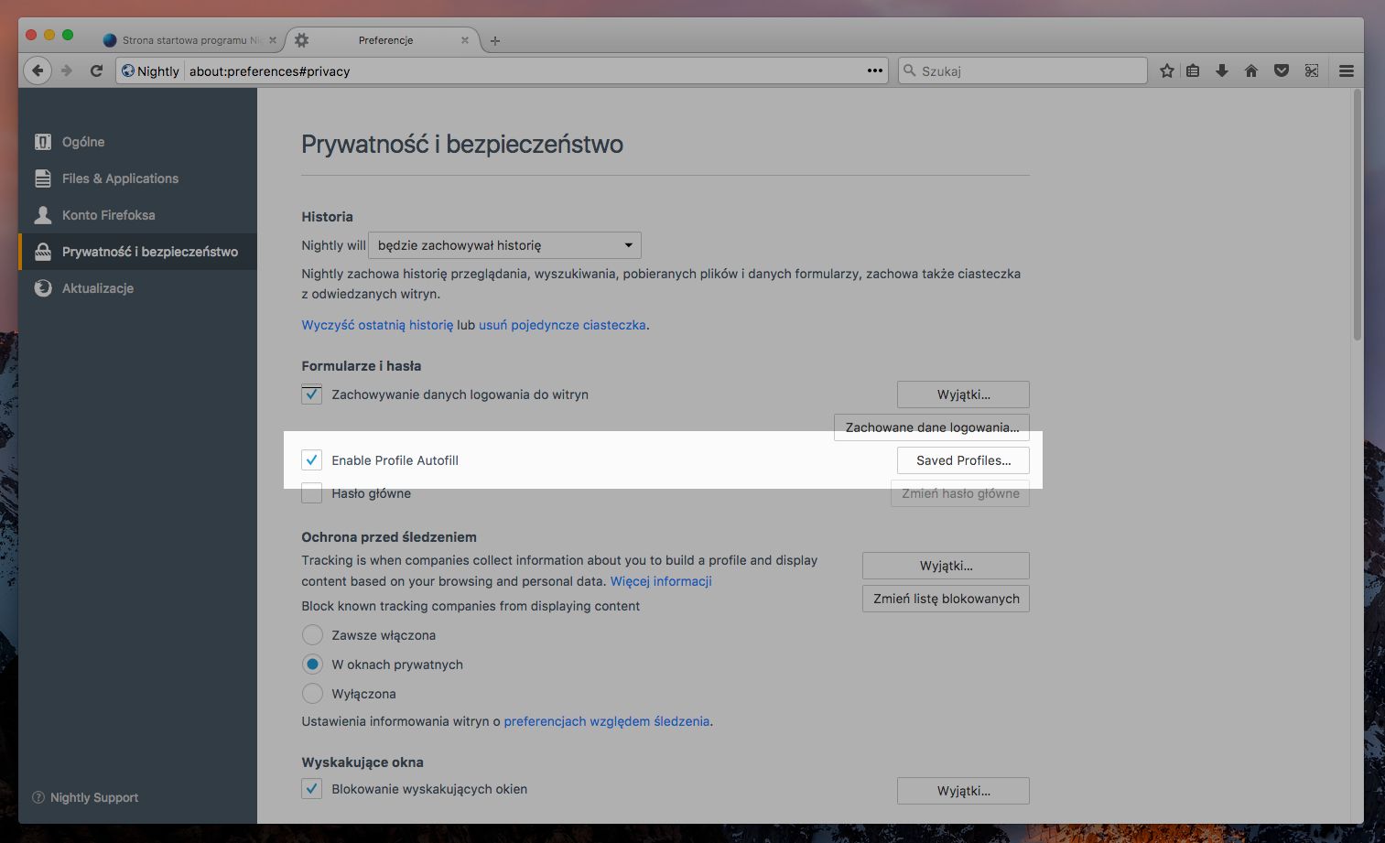1385x843 pixels.
Task: Click the gear icon on Preferencje tab
Action: tap(302, 40)
